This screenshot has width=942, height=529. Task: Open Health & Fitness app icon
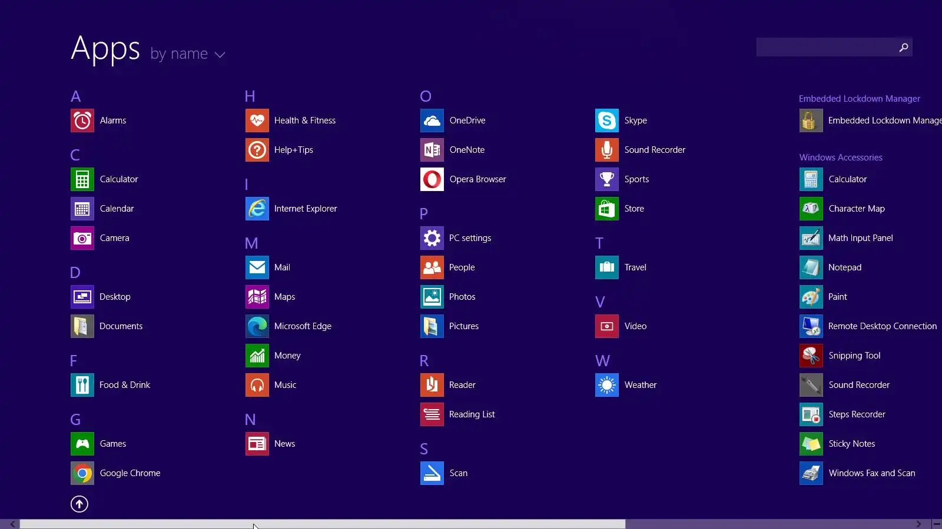[x=257, y=120]
